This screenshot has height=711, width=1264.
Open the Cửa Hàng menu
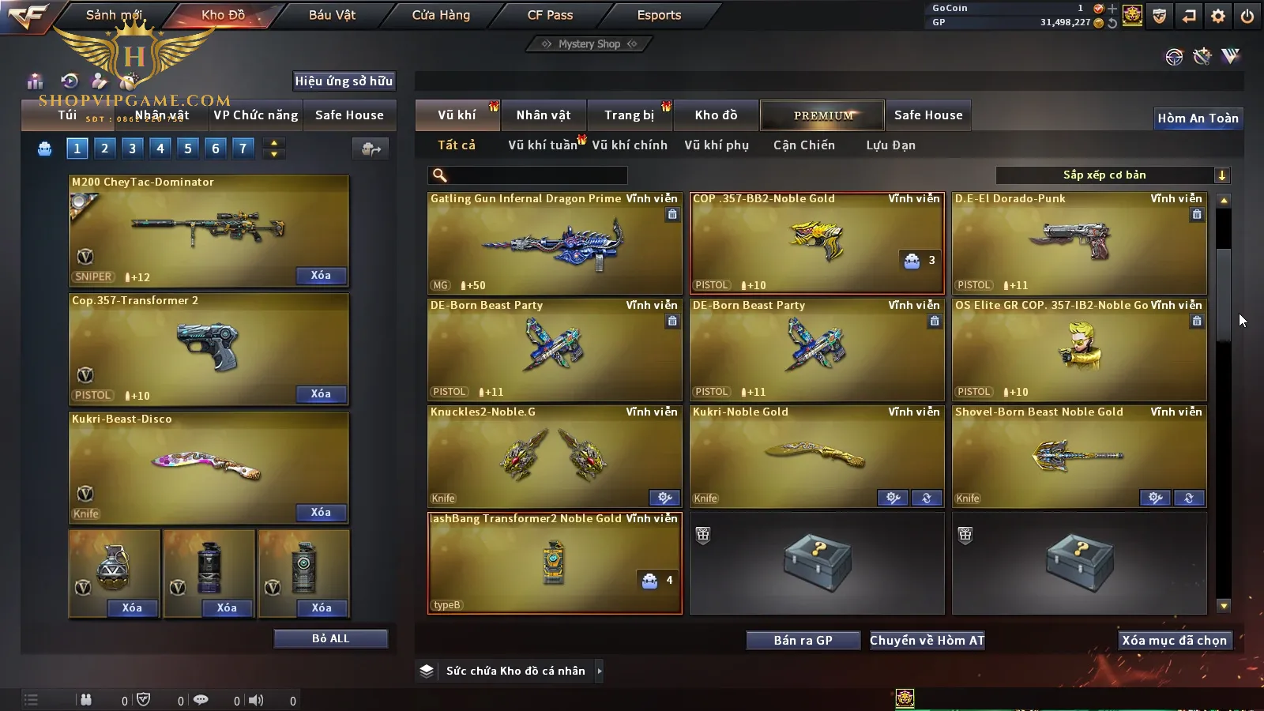(x=441, y=15)
